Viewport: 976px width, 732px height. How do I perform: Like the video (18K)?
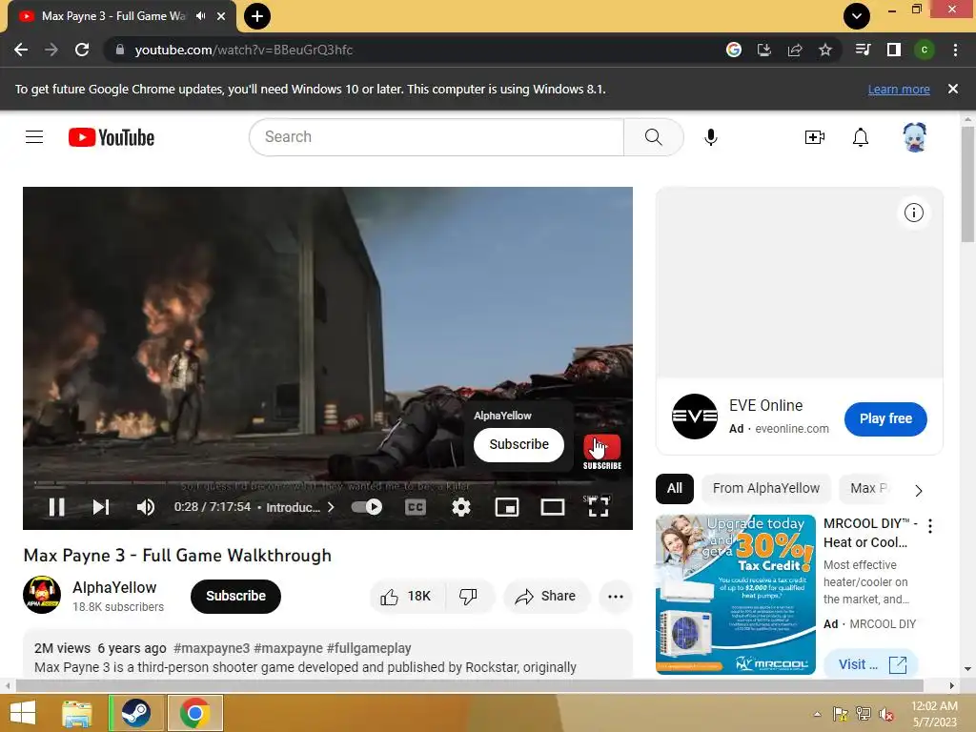[406, 597]
